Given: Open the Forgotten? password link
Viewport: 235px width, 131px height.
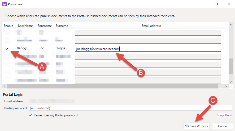Looking at the screenshot, I should point(224,115).
